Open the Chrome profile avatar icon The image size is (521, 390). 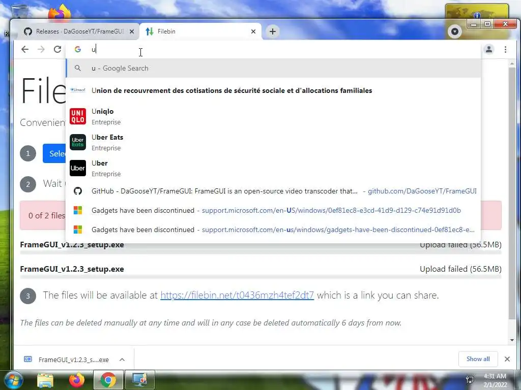click(489, 49)
